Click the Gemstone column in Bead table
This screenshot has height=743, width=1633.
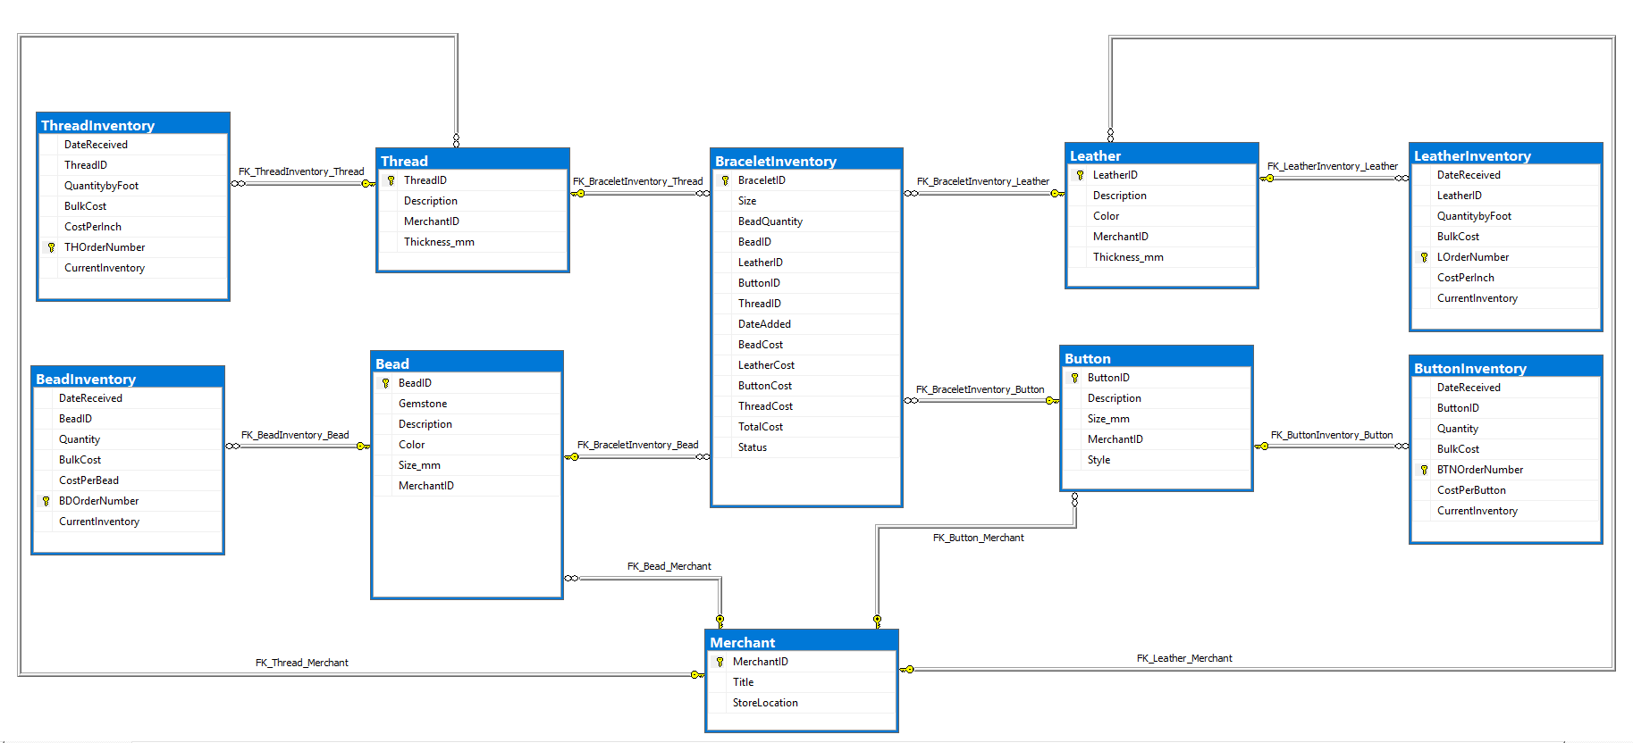click(422, 404)
